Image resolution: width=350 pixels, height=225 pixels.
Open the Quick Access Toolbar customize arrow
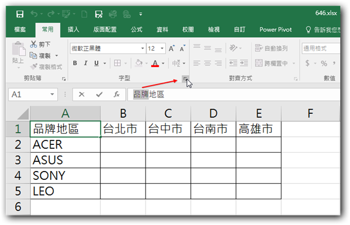[141, 14]
